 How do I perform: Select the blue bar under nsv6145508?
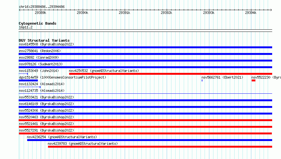pos(145,47)
